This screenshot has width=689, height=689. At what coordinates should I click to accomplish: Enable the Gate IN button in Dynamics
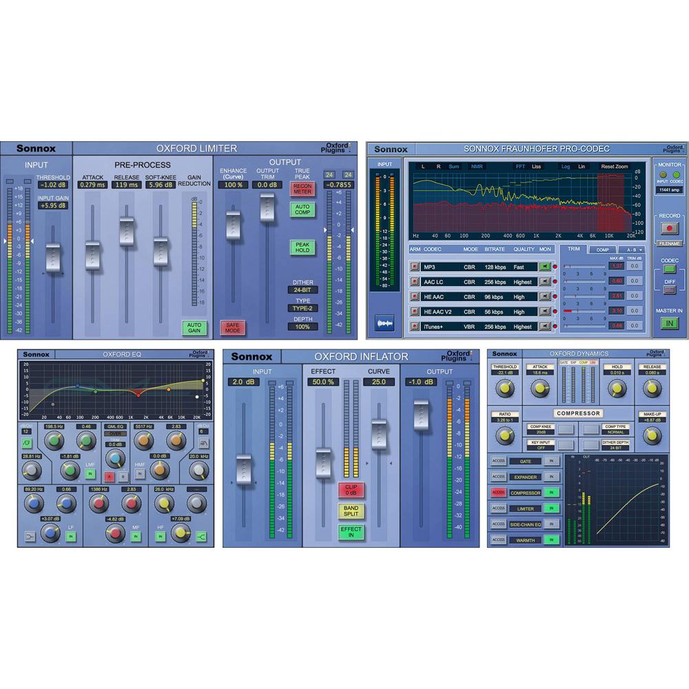(551, 461)
